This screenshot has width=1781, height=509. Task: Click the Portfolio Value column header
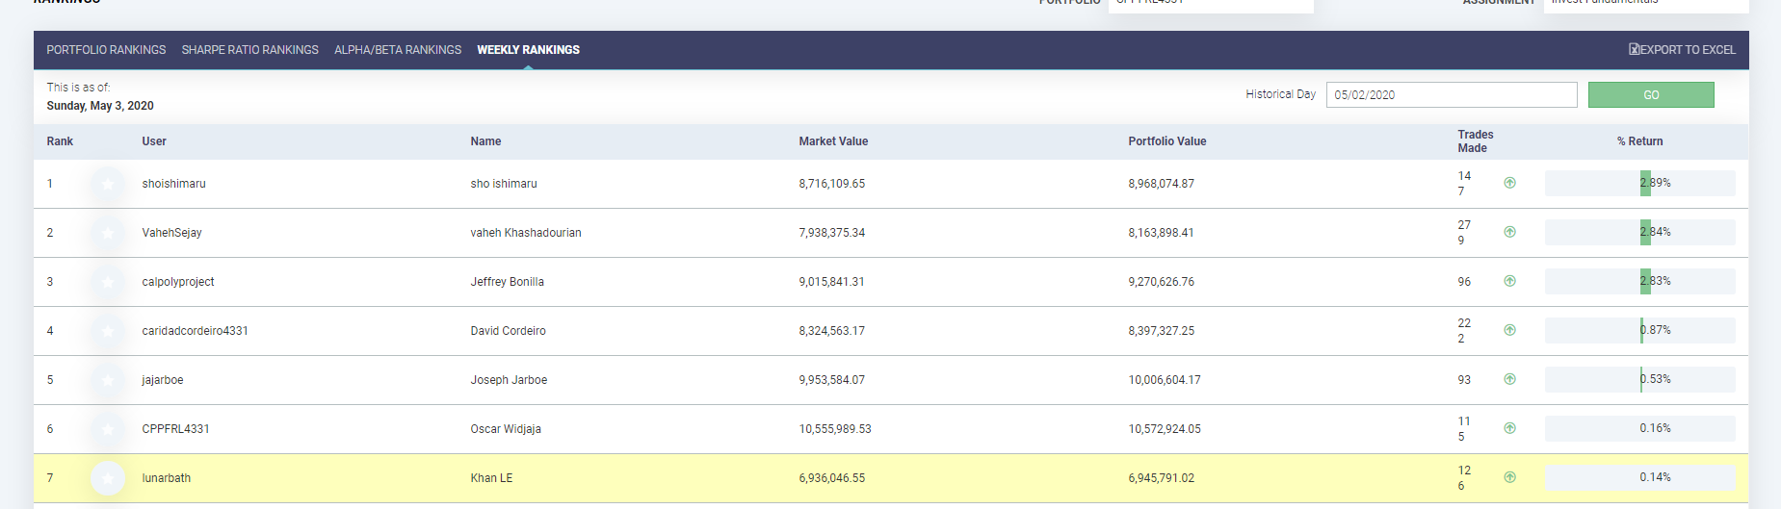point(1166,141)
